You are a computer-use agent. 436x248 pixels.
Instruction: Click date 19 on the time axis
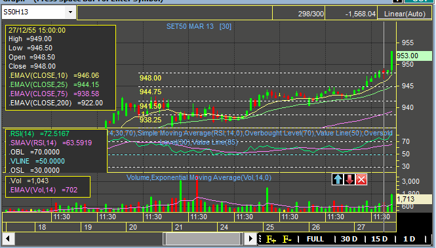coord(88,227)
